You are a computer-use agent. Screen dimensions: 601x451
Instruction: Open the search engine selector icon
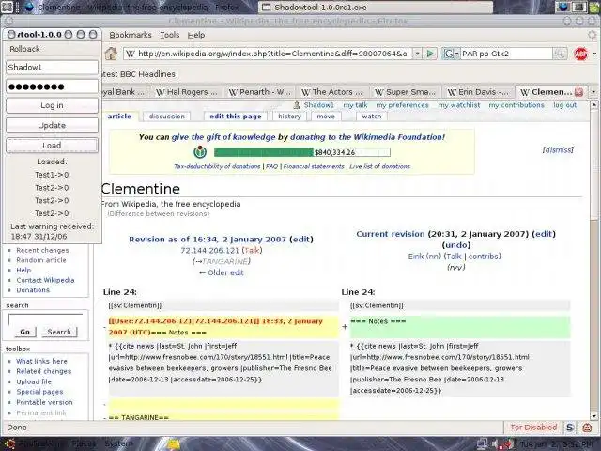pos(451,54)
